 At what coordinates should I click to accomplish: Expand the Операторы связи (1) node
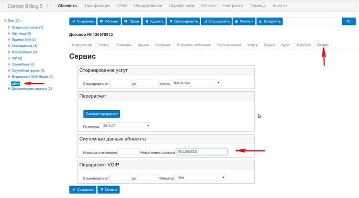(x=9, y=27)
